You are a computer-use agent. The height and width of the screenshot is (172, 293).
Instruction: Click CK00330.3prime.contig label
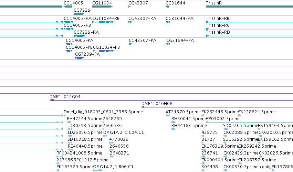point(248,167)
